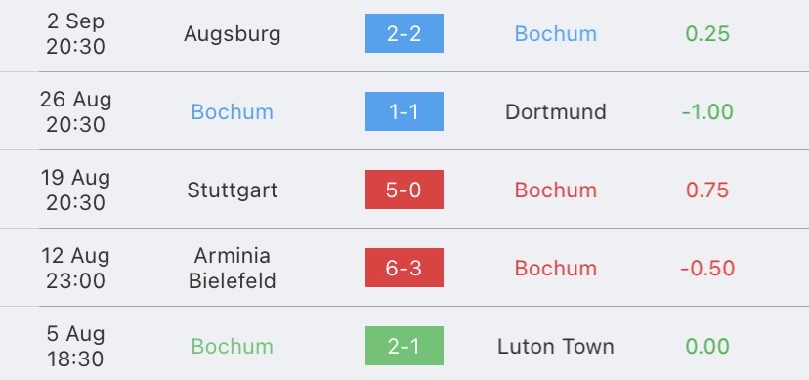Click the 0.25 handicap value
Viewport: 809px width, 380px height.
tap(707, 33)
